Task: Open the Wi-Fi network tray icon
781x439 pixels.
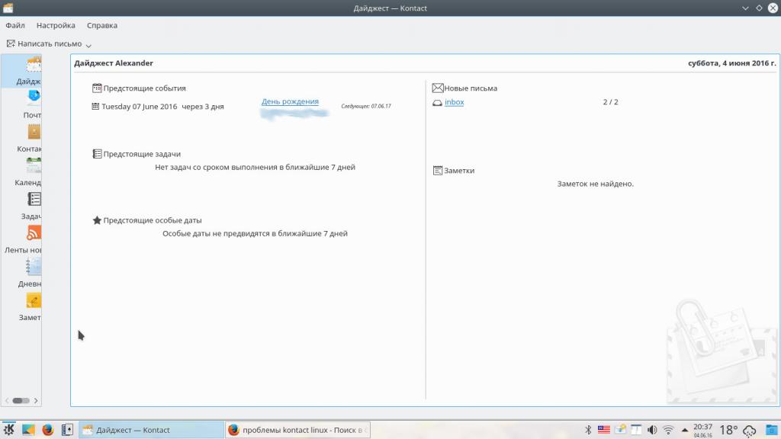Action: (x=668, y=430)
